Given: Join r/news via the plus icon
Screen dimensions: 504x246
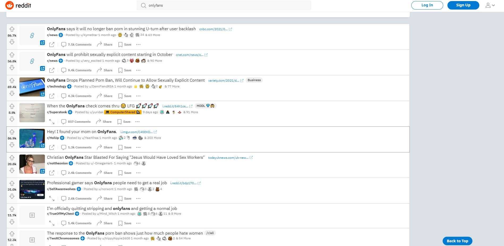Looking at the screenshot, I should pos(61,35).
